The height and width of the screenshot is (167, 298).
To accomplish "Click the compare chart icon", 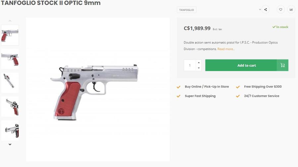I will coord(291,10).
